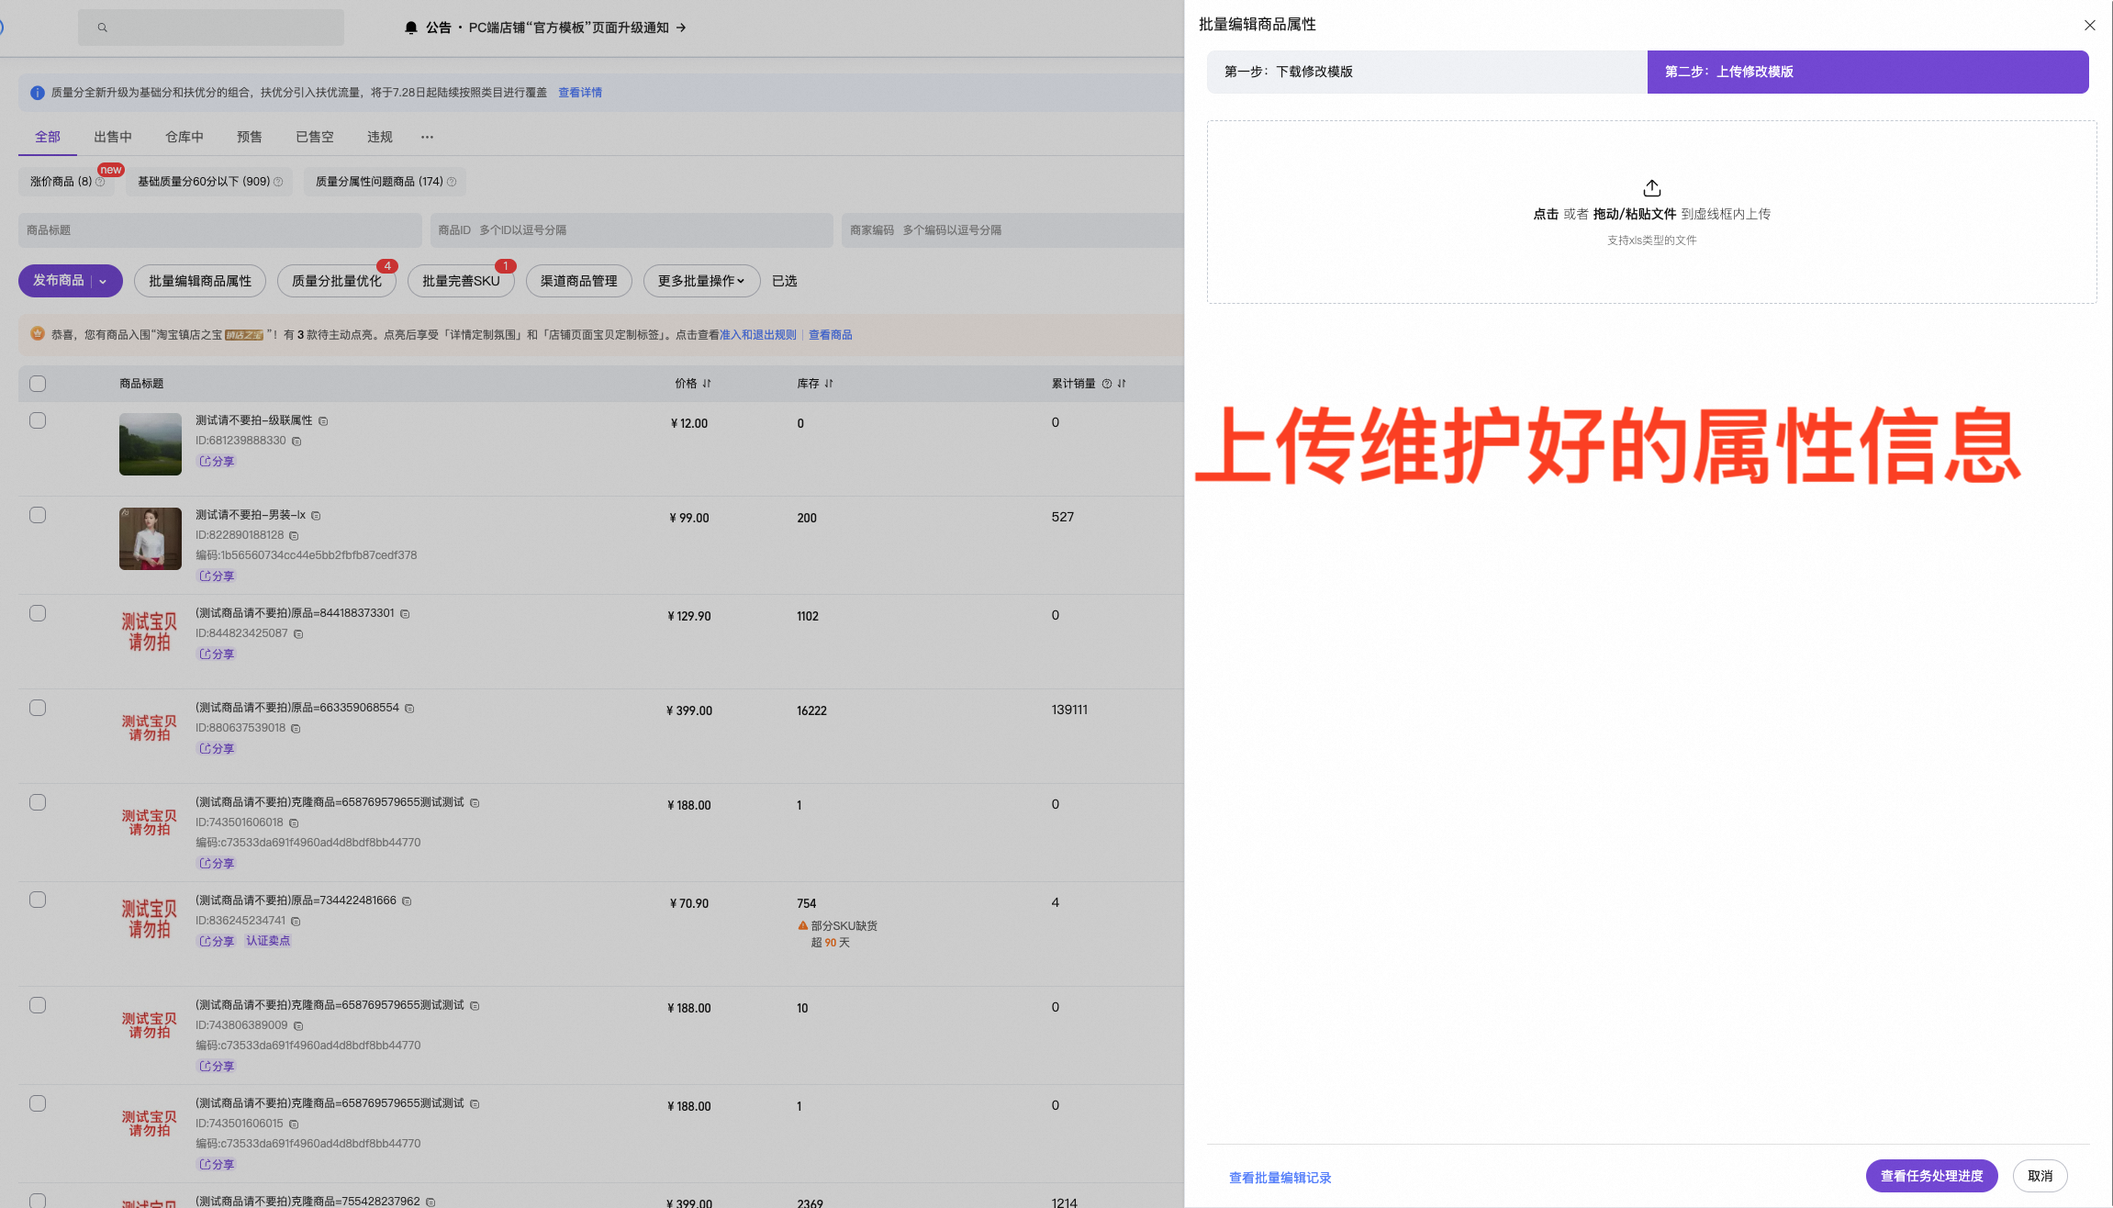This screenshot has height=1208, width=2113.
Task: Open 查看批量编辑记录 link
Action: pos(1280,1178)
